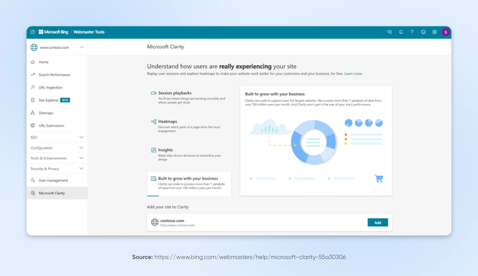The width and height of the screenshot is (478, 276).
Task: Click the Built to grow card icon
Action: pos(154,178)
